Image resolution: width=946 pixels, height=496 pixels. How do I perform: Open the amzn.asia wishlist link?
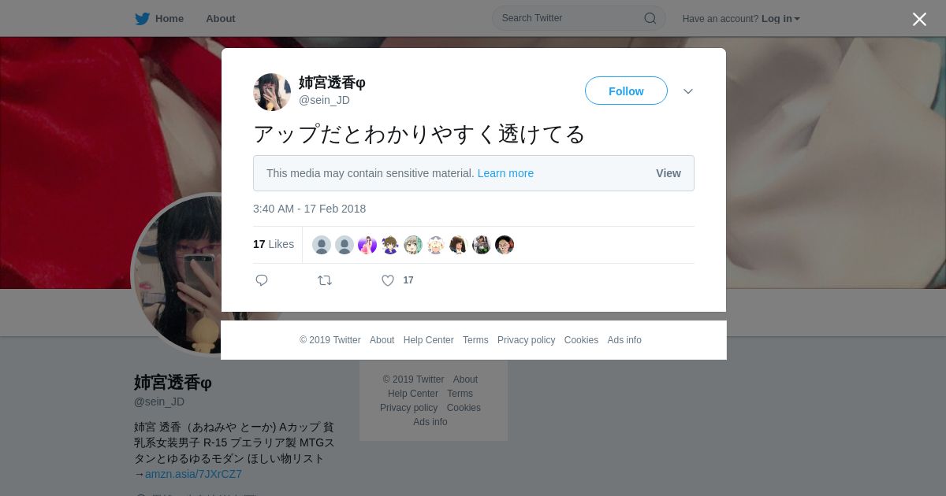(x=193, y=474)
